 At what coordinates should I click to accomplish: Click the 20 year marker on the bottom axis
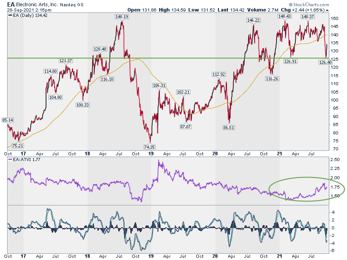215,256
